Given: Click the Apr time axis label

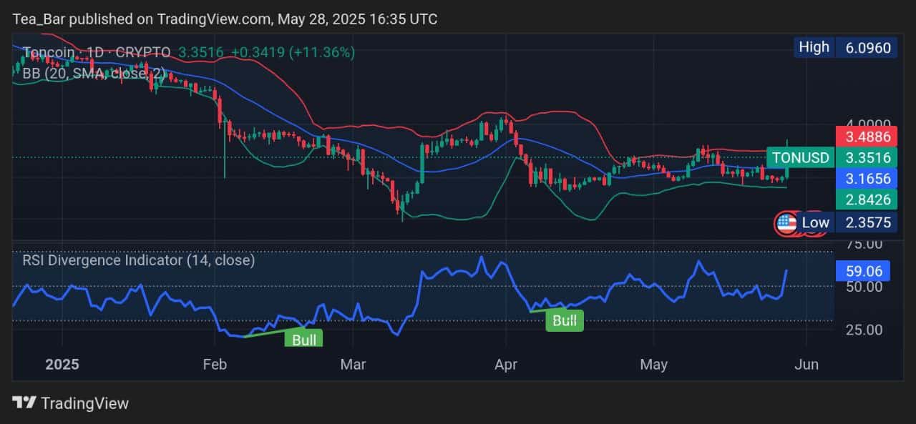Looking at the screenshot, I should (x=505, y=365).
